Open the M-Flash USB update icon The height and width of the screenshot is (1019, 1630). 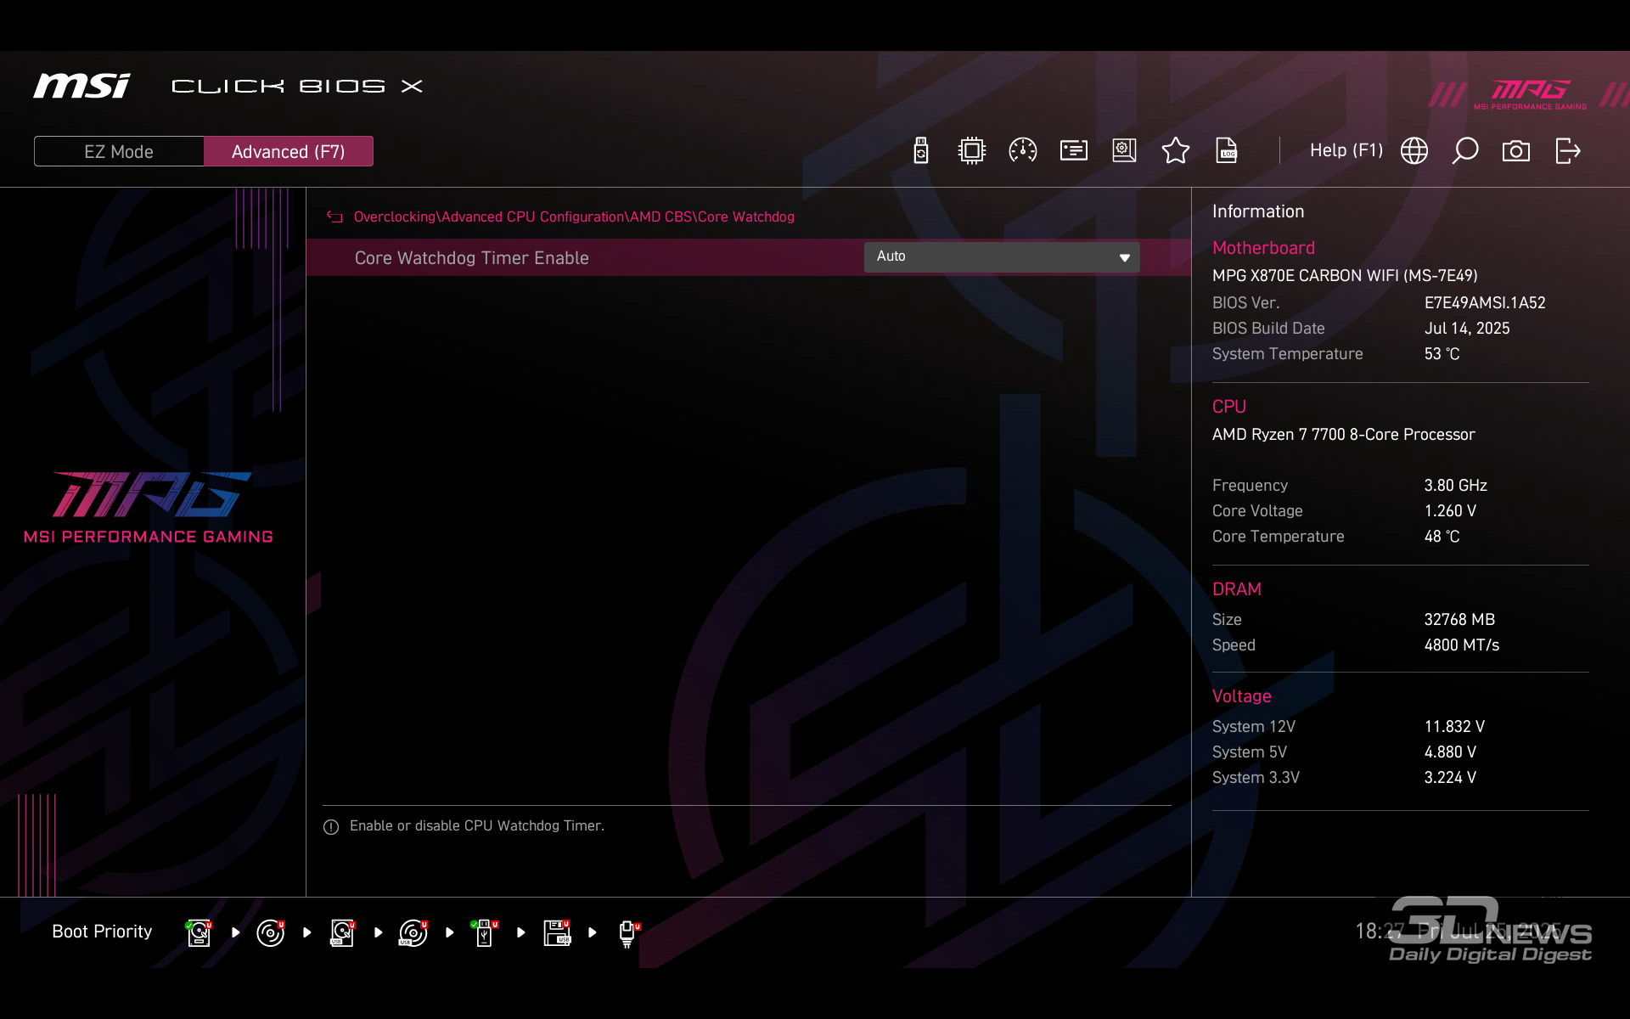[920, 151]
